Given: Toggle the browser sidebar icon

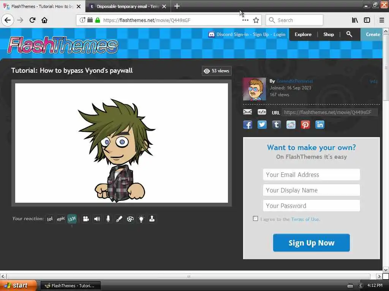Looking at the screenshot, I should 367,20.
